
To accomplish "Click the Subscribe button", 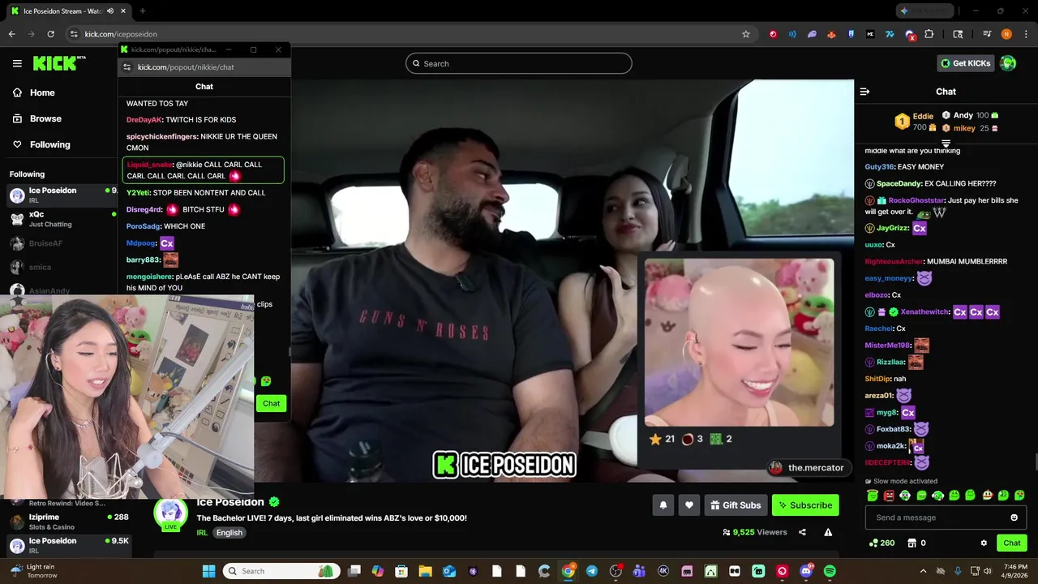I will (x=805, y=505).
